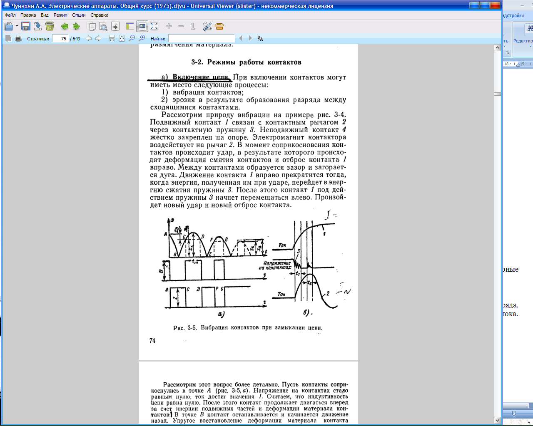
Task: Click the Find next right triangle
Action: [x=250, y=38]
